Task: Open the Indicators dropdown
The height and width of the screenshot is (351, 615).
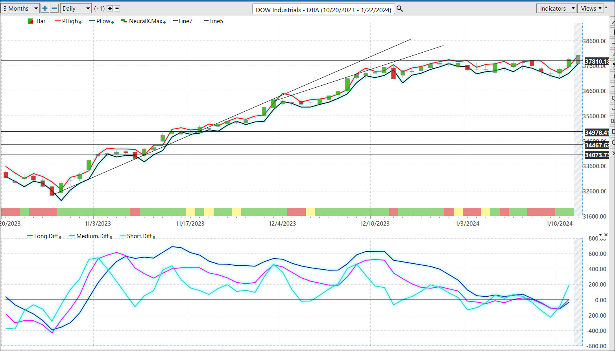Action: point(556,8)
